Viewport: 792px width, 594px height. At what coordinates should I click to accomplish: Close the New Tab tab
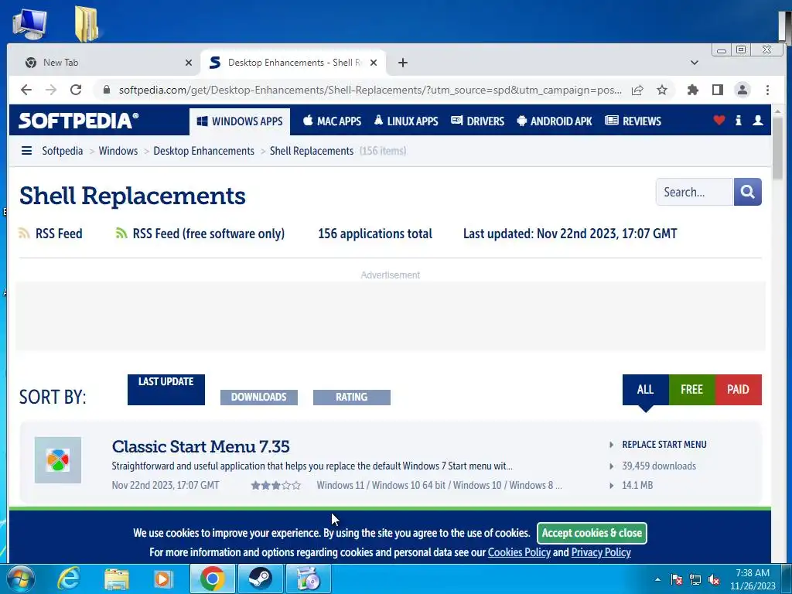tap(189, 63)
